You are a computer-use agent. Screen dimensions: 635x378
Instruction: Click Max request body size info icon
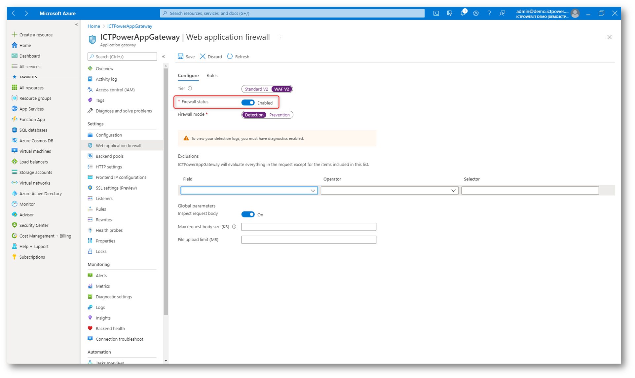pos(234,227)
